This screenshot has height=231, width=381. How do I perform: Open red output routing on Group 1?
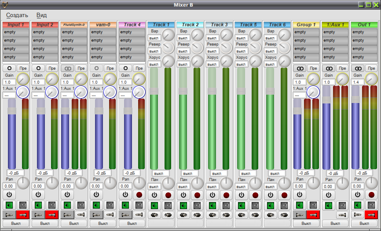(x=313, y=215)
